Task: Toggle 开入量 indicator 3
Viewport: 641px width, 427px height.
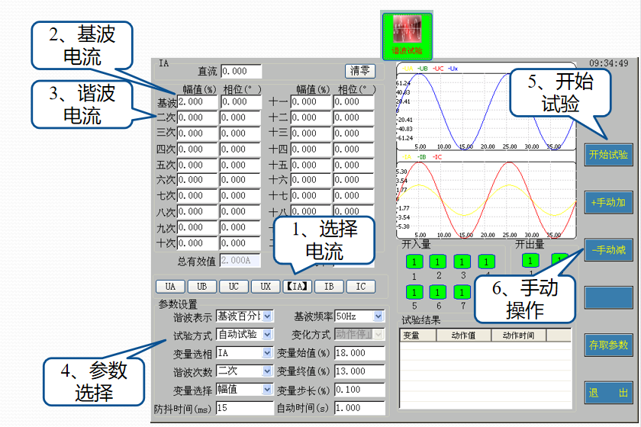Action: click(x=462, y=262)
